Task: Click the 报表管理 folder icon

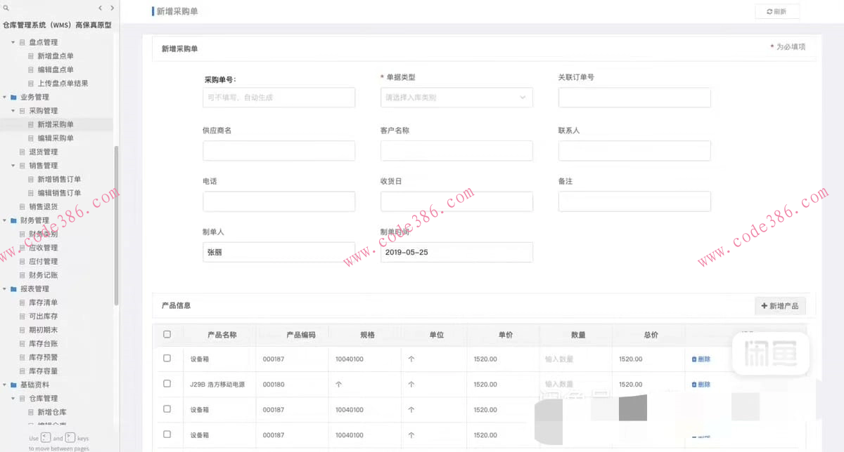Action: tap(14, 289)
